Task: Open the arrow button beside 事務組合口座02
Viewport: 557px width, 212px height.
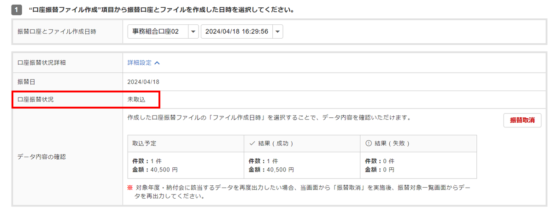Action: (193, 32)
